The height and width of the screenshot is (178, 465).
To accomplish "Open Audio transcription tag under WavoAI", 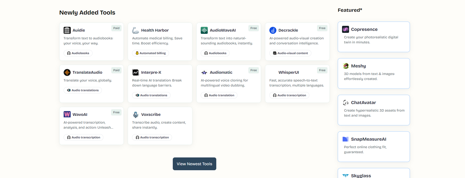I will [x=83, y=137].
